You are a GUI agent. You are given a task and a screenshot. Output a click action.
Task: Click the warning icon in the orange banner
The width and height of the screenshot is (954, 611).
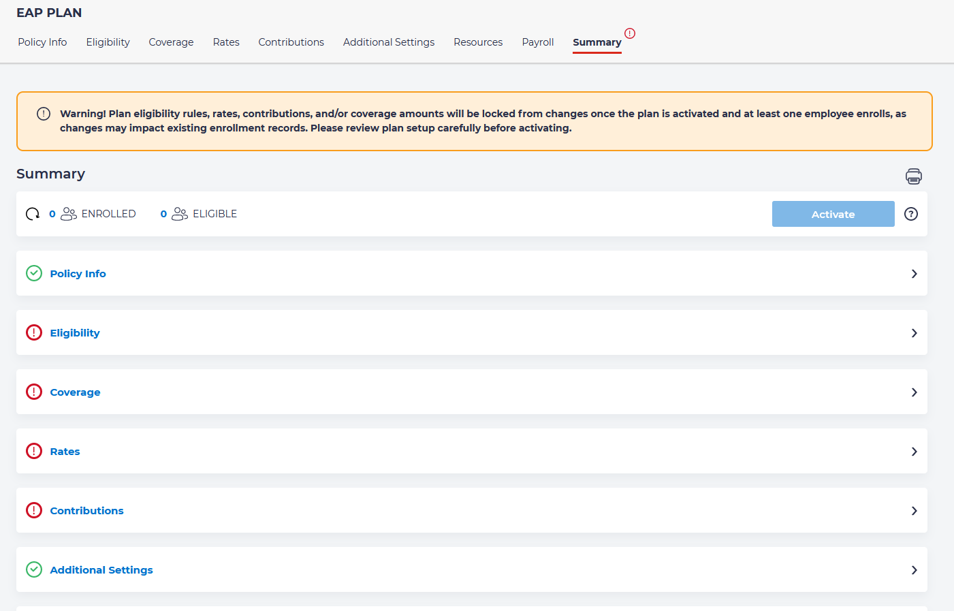(44, 114)
